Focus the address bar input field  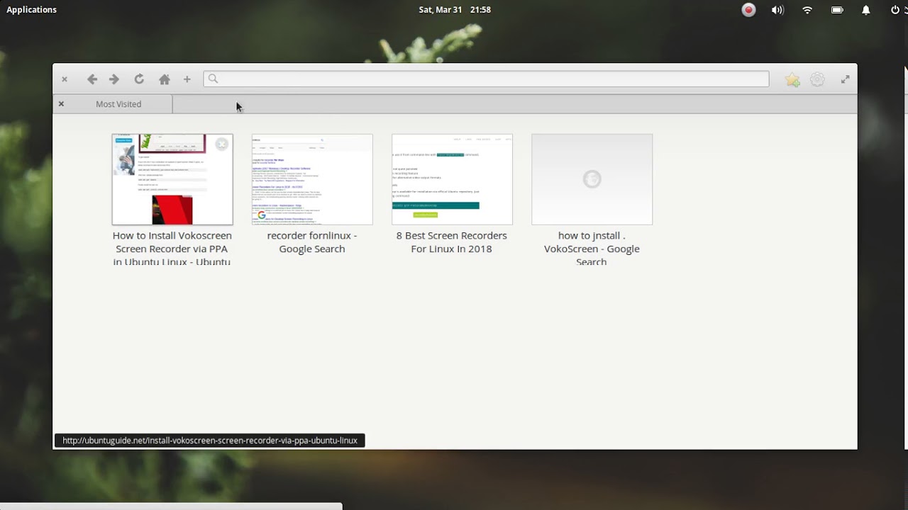pos(486,79)
